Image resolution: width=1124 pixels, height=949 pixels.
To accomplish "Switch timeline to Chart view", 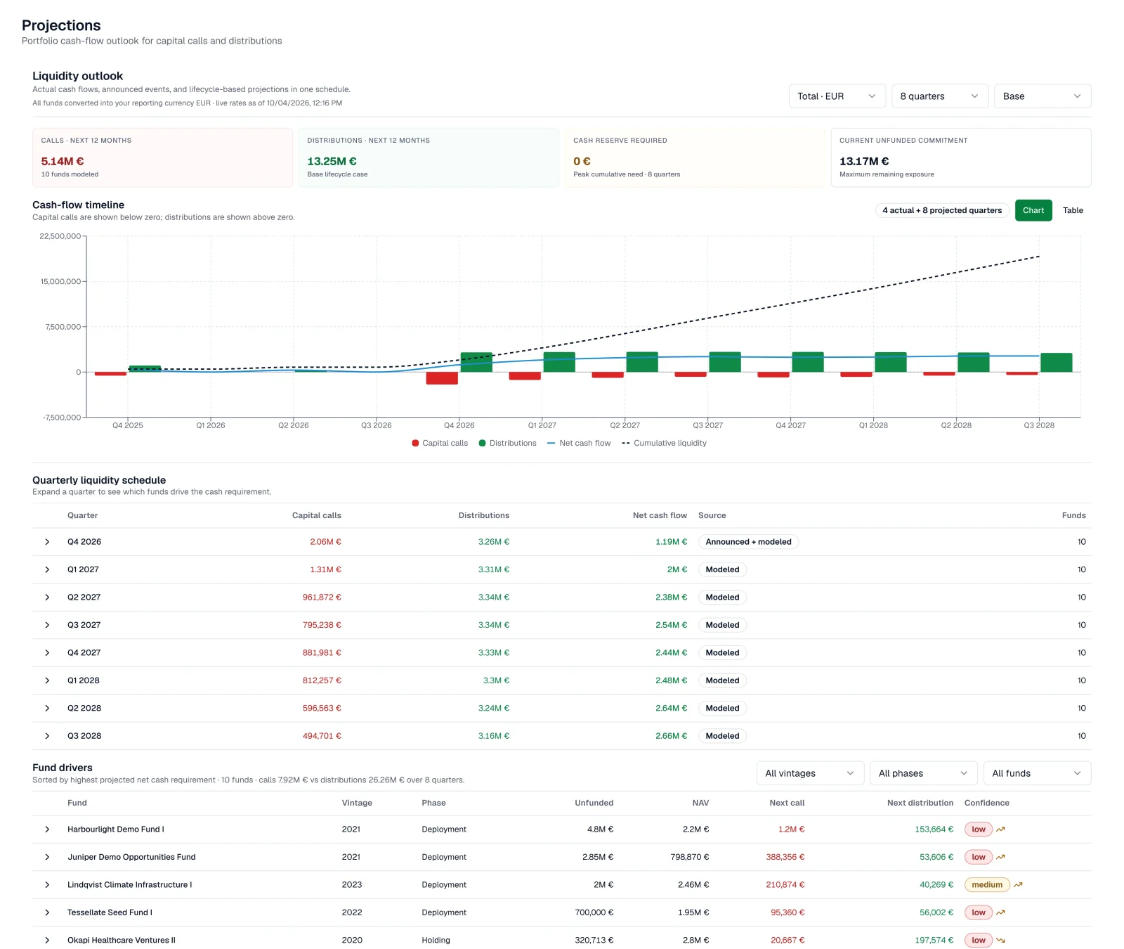I will (x=1033, y=210).
